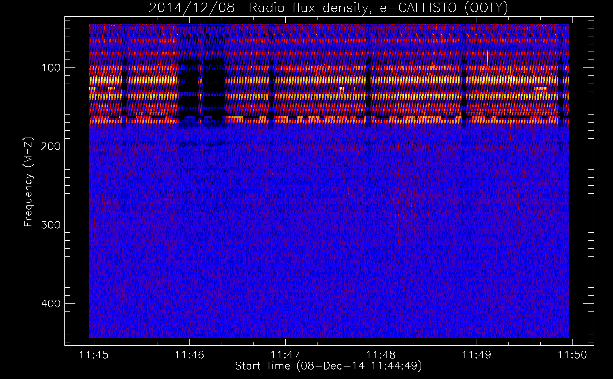Click the 'Start Time (08-Dec-14 11:44:49)' label
The width and height of the screenshot is (613, 379).
click(328, 366)
